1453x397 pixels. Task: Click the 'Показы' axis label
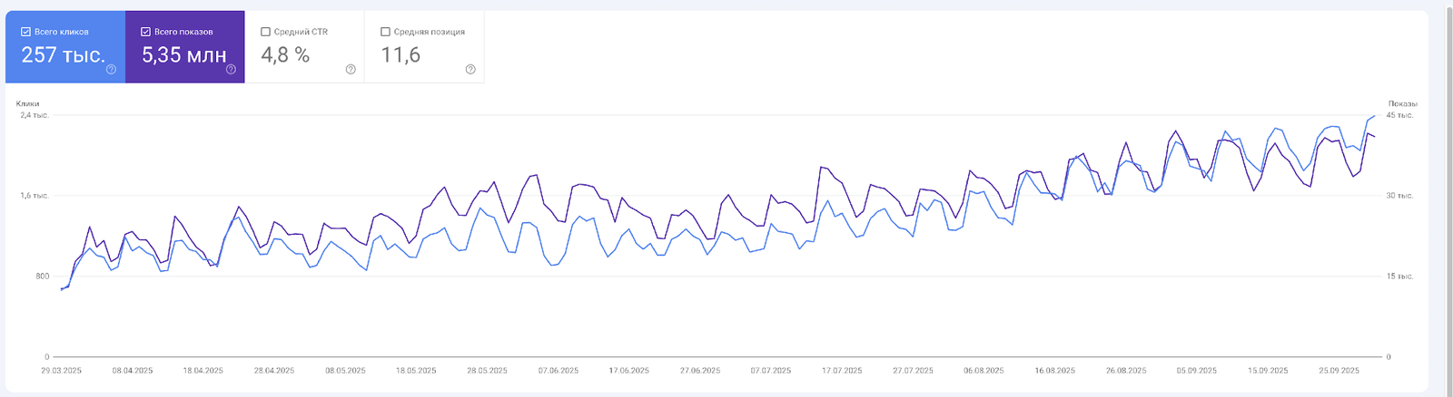pos(1402,103)
